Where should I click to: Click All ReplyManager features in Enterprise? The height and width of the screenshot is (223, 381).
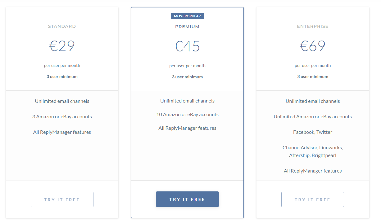(x=313, y=171)
